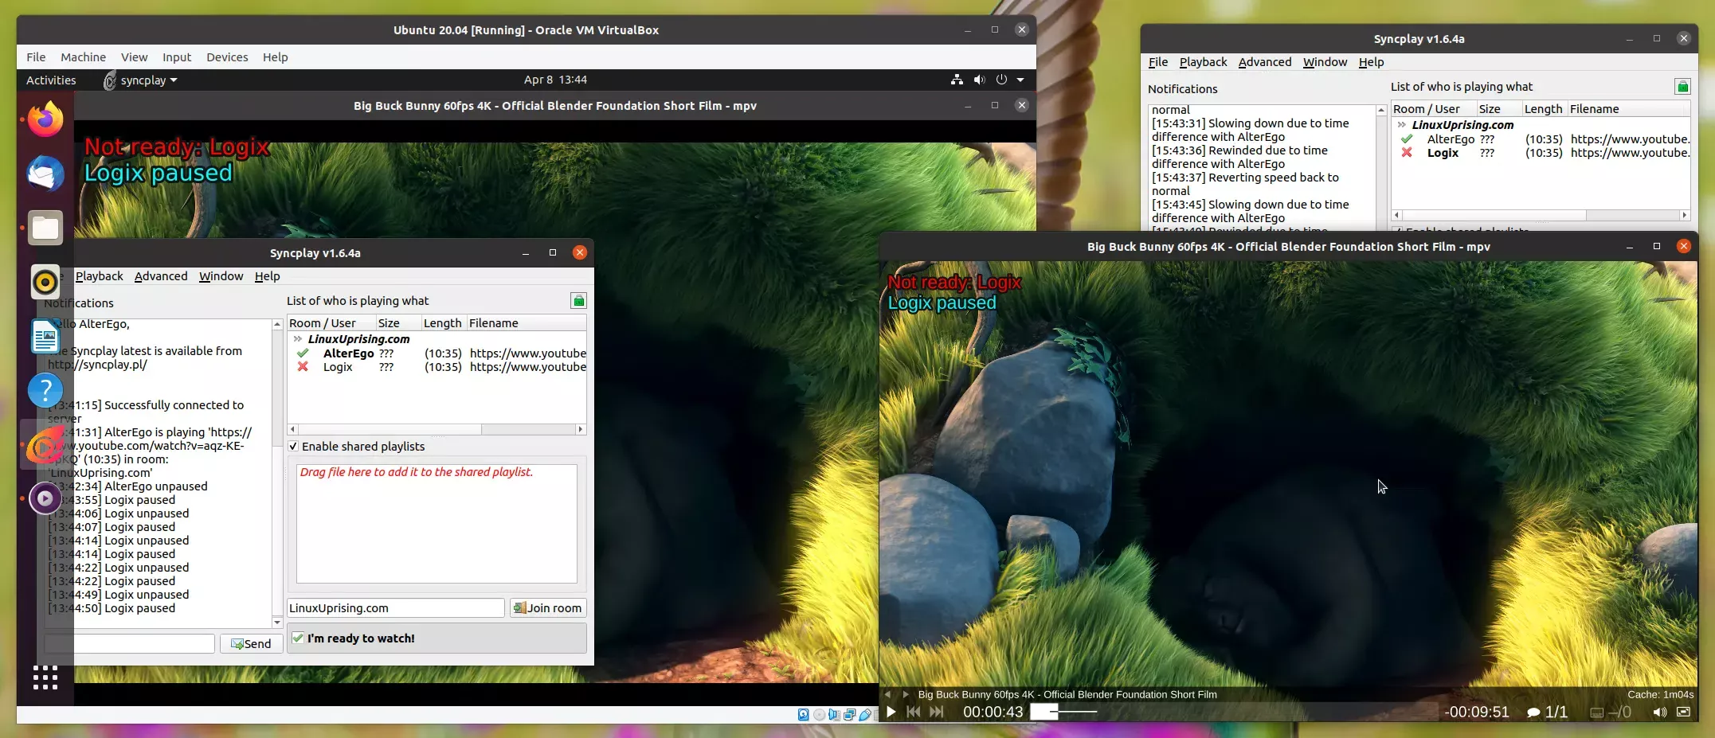The image size is (1715, 738).
Task: Open the Help menu in the guest Syncplay window
Action: click(267, 276)
